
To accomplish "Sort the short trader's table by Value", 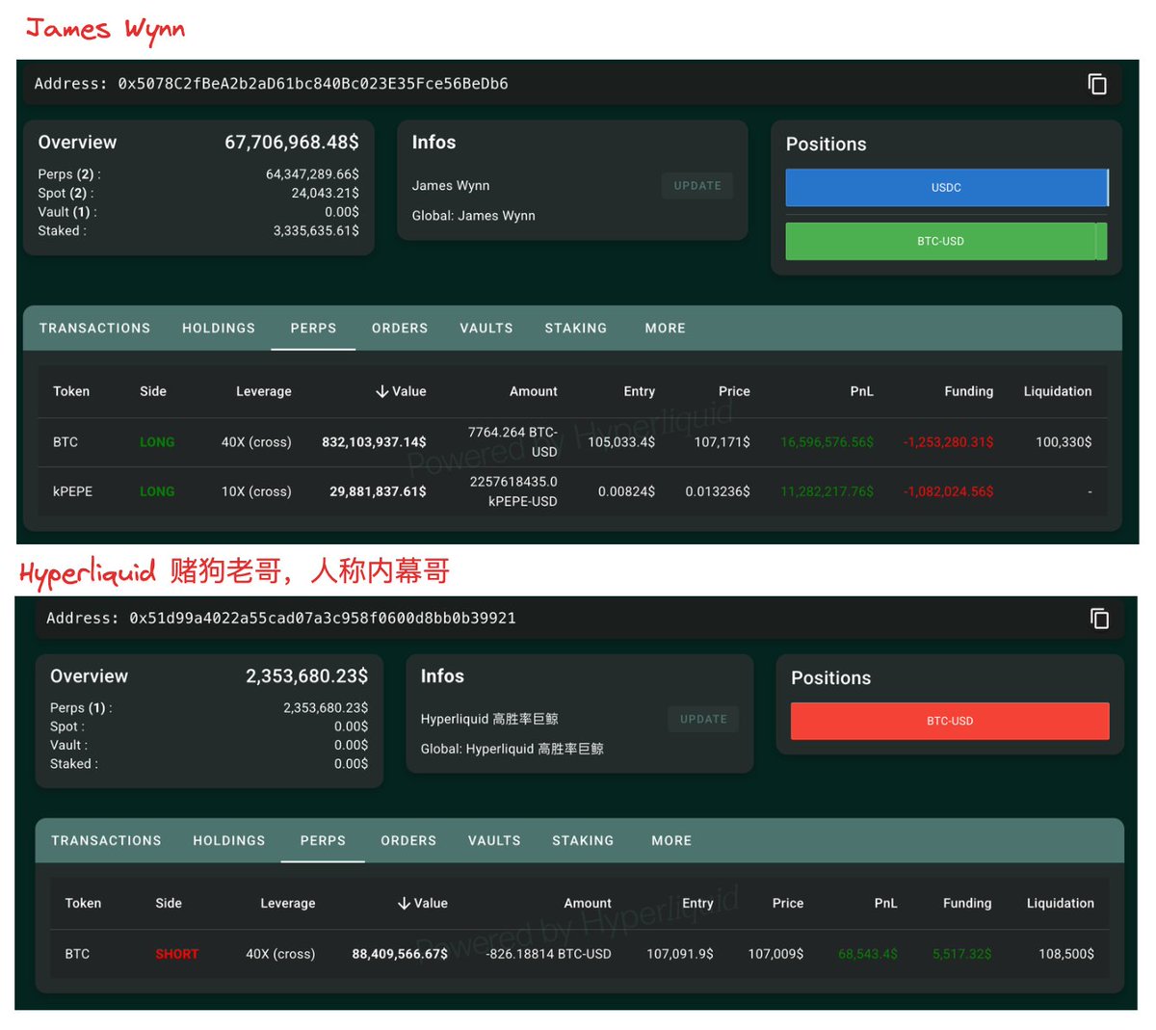I will 422,903.
